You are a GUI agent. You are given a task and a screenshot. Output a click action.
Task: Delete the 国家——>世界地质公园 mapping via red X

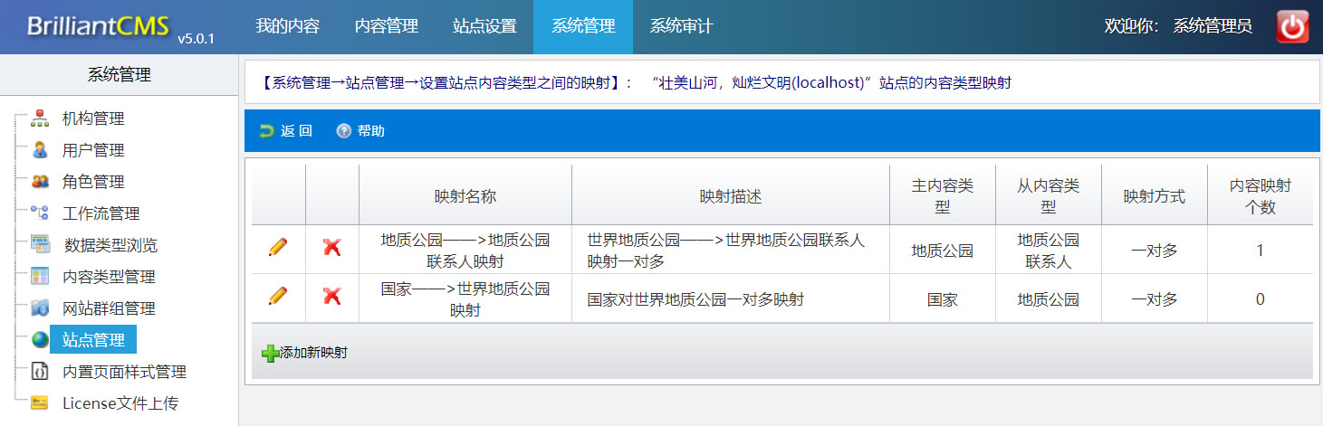[332, 296]
